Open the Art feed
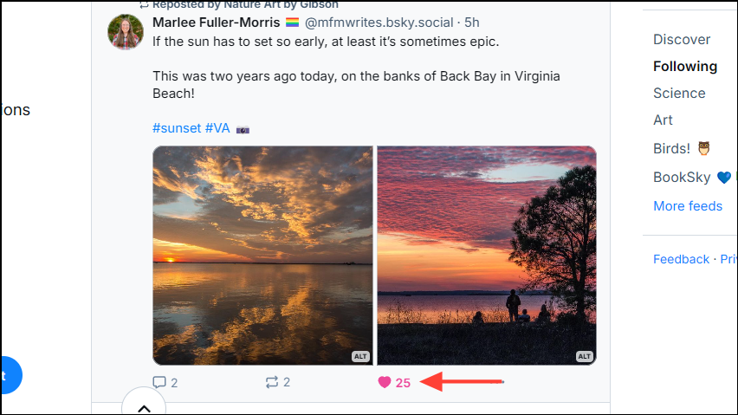This screenshot has height=415, width=738. (x=663, y=120)
